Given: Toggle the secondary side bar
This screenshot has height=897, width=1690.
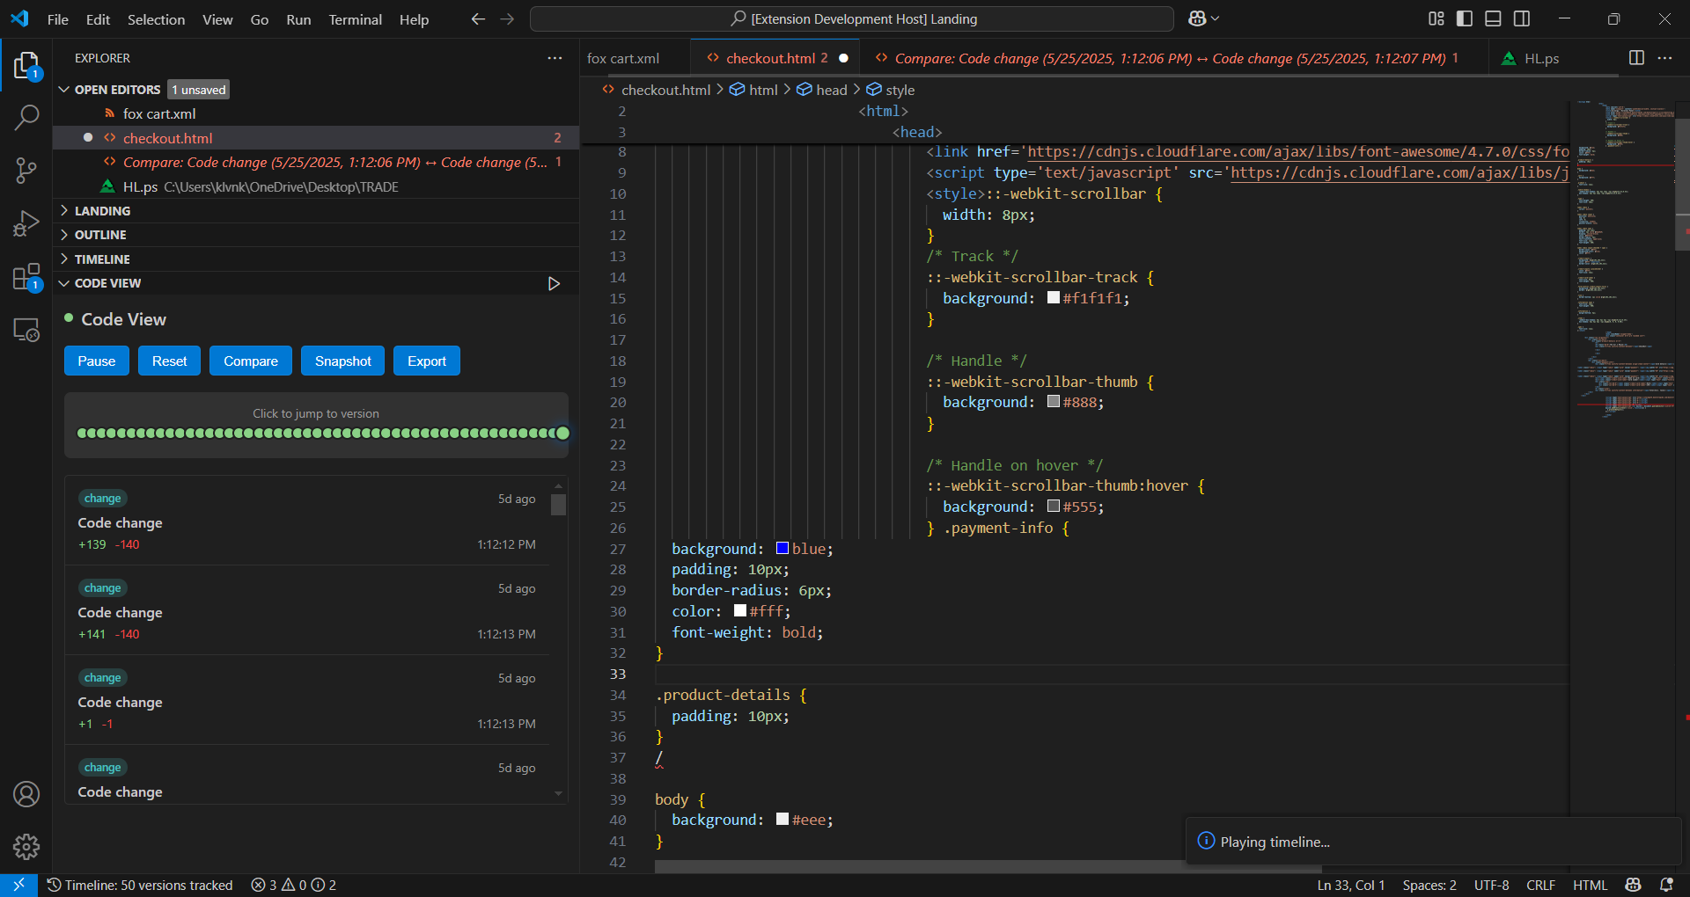Looking at the screenshot, I should coord(1522,18).
